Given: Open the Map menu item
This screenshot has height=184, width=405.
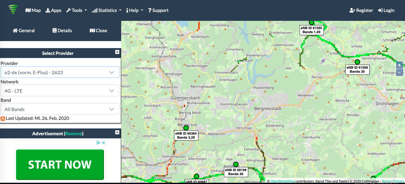Looking at the screenshot, I should 33,10.
